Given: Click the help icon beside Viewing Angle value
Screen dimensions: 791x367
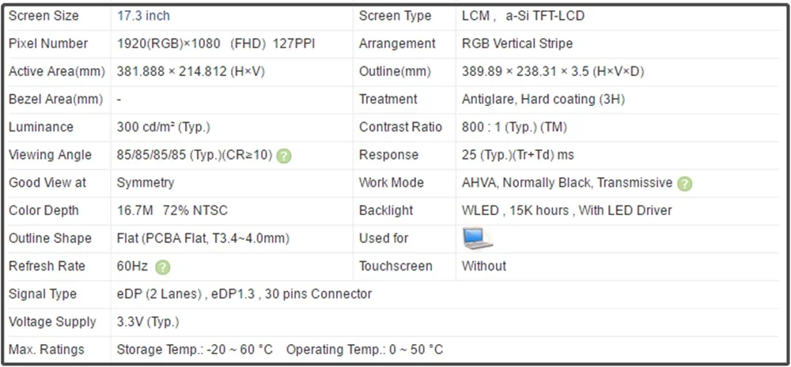Looking at the screenshot, I should coord(284,156).
